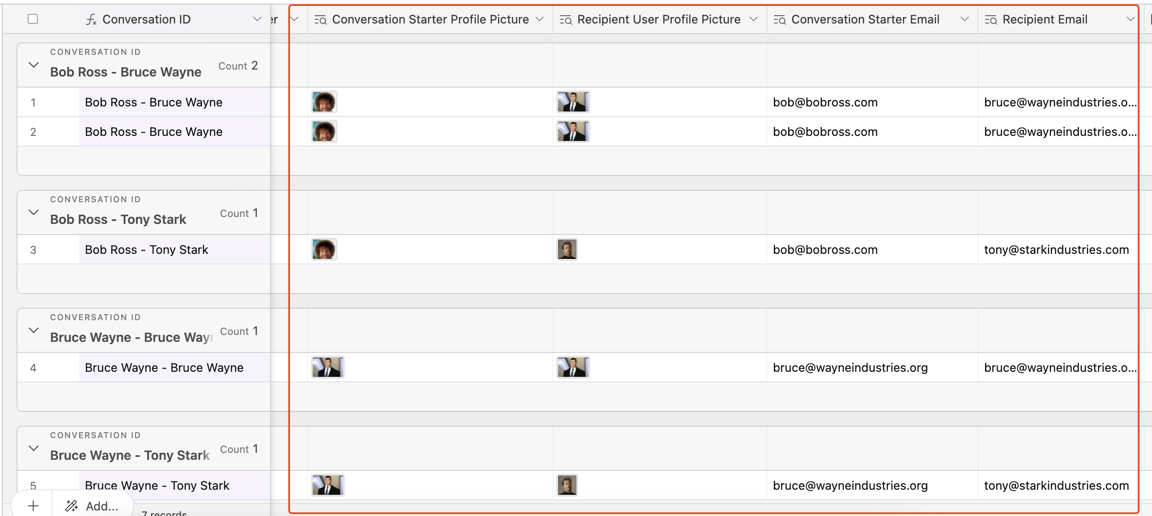The image size is (1152, 516).
Task: Click the lookup icon on Conversation Starter Profile Picture
Action: pos(320,19)
